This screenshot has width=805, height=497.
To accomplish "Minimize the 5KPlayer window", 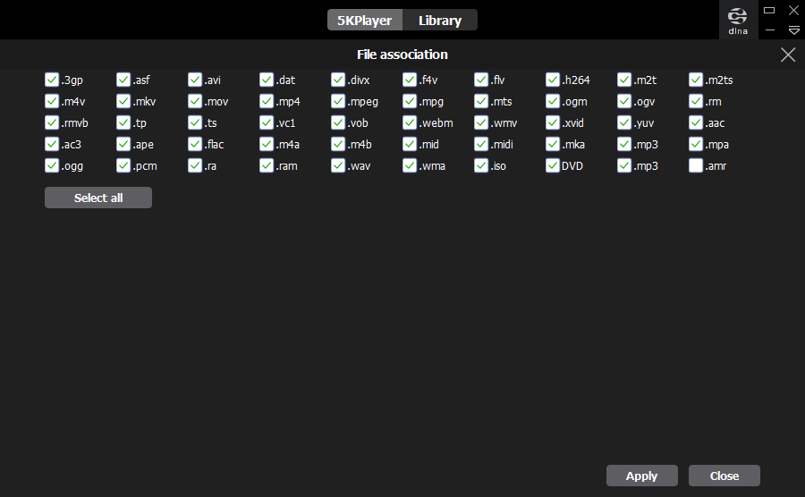I will tap(769, 30).
